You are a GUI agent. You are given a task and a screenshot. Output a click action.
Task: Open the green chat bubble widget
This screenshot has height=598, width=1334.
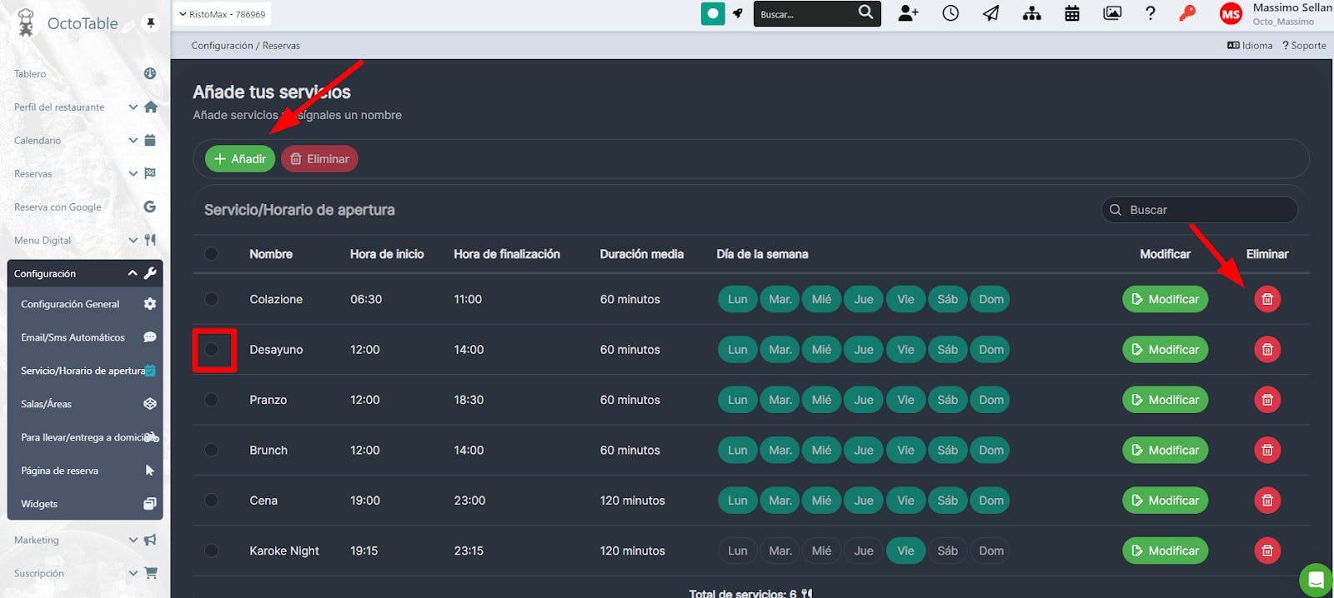click(1316, 580)
